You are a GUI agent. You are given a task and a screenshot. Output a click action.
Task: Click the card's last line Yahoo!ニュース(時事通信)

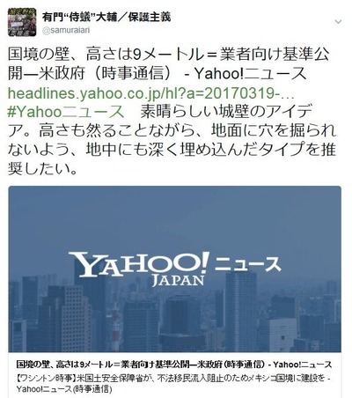click(64, 389)
